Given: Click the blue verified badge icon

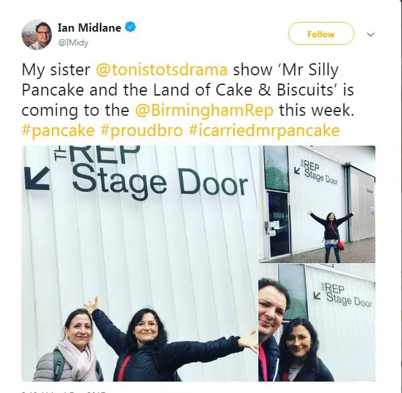Looking at the screenshot, I should (130, 27).
